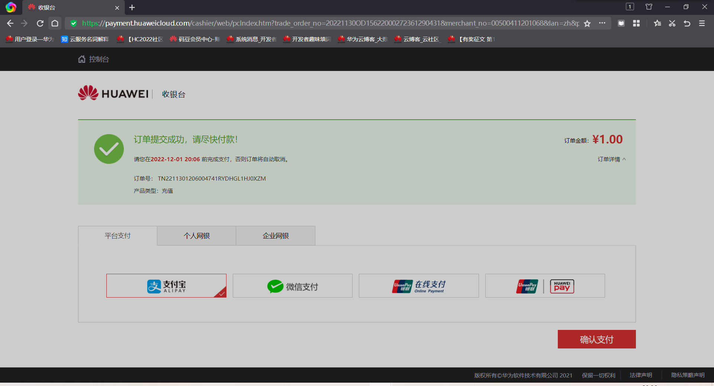Image resolution: width=714 pixels, height=386 pixels.
Task: Click the HUAWEI logo on the cashier page
Action: (x=113, y=93)
